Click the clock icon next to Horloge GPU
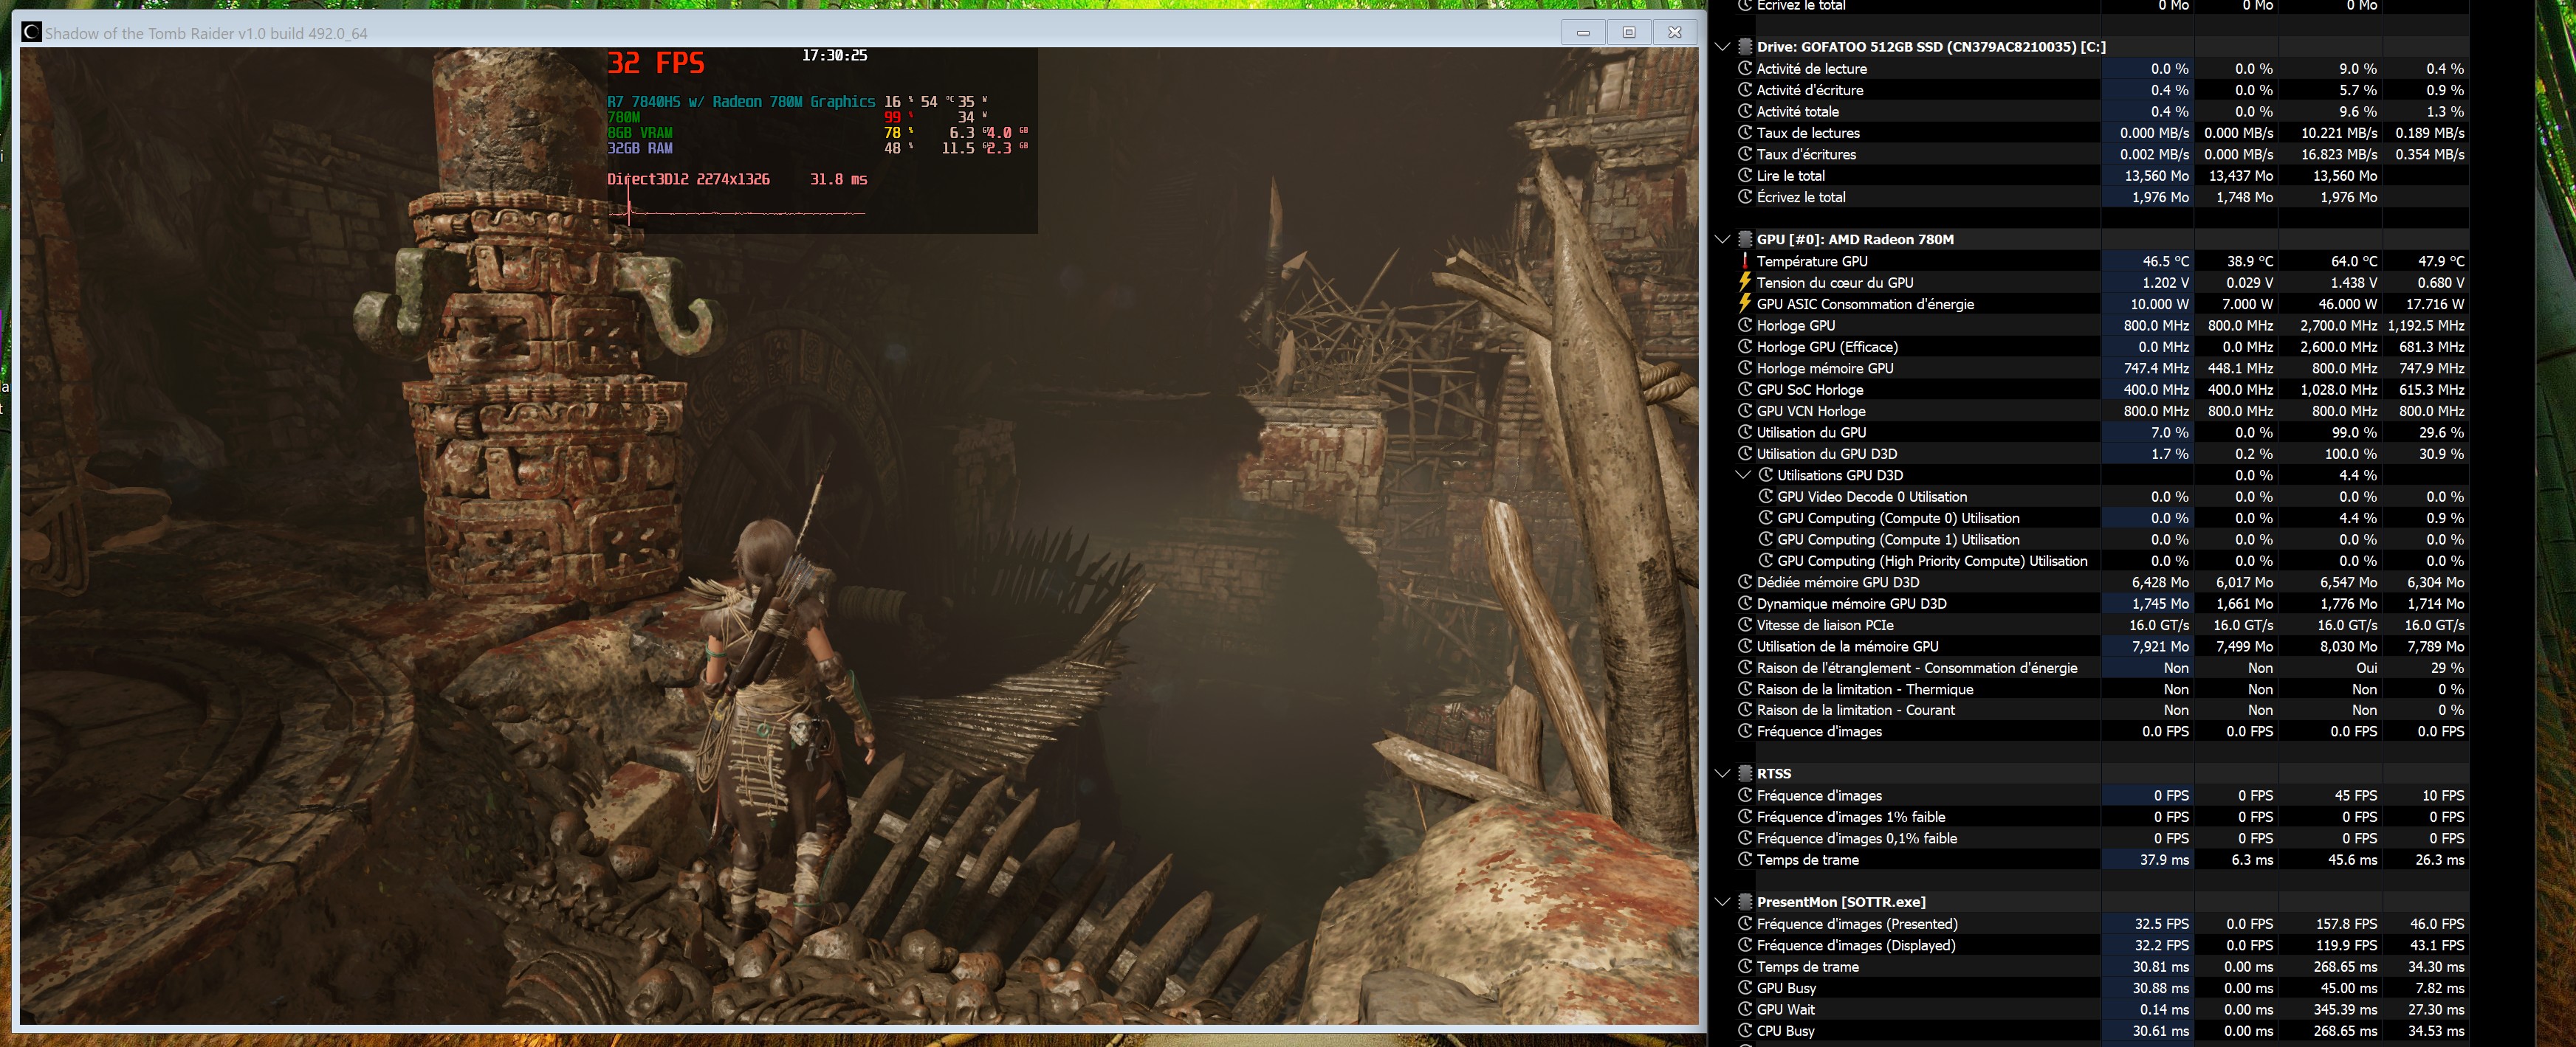 [x=1745, y=325]
